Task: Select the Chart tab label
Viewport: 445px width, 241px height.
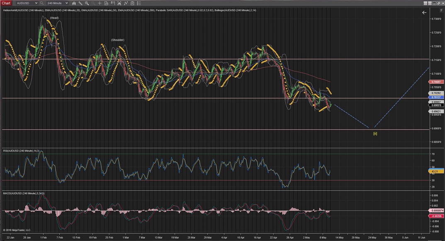Action: (x=6, y=3)
